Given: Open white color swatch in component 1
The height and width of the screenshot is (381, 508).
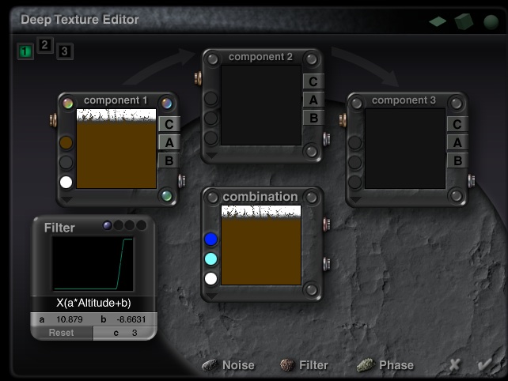Looking at the screenshot, I should point(66,182).
